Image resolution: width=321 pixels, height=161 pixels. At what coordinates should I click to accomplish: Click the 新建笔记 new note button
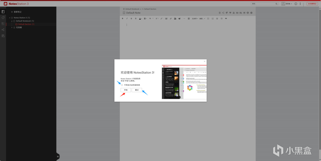pyautogui.click(x=312, y=4)
